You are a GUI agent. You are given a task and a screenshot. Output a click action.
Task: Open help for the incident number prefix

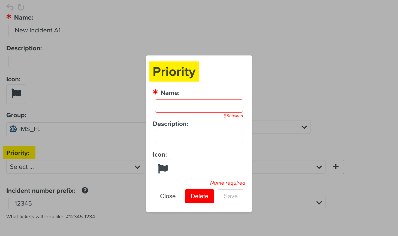(x=85, y=190)
